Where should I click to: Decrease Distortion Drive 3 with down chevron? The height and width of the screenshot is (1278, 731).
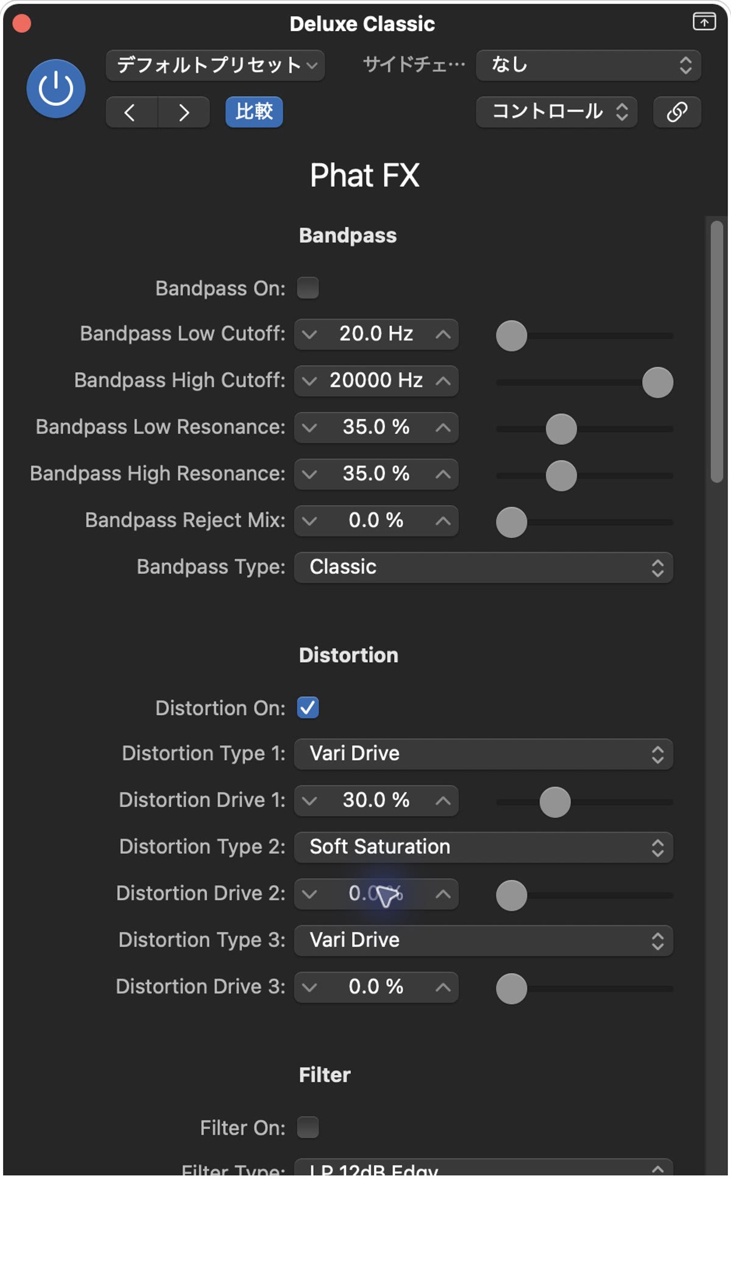[x=309, y=987]
